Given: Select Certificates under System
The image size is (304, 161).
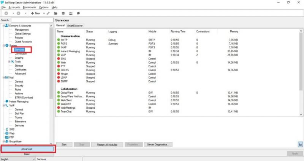Looking at the screenshot, I should 21,69.
